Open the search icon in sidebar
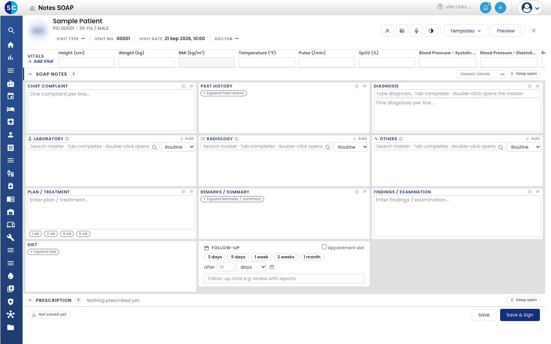The width and height of the screenshot is (551, 344). tap(11, 31)
